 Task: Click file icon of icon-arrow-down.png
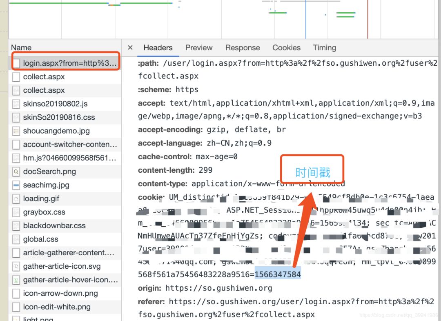tap(16, 293)
